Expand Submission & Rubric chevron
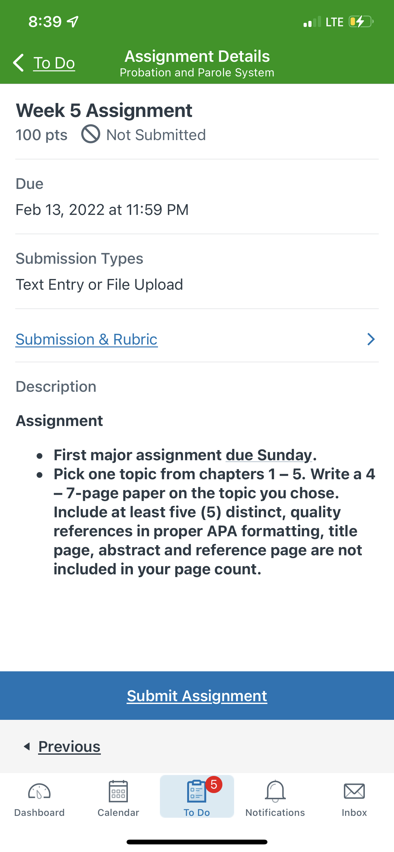The image size is (394, 852). [371, 339]
